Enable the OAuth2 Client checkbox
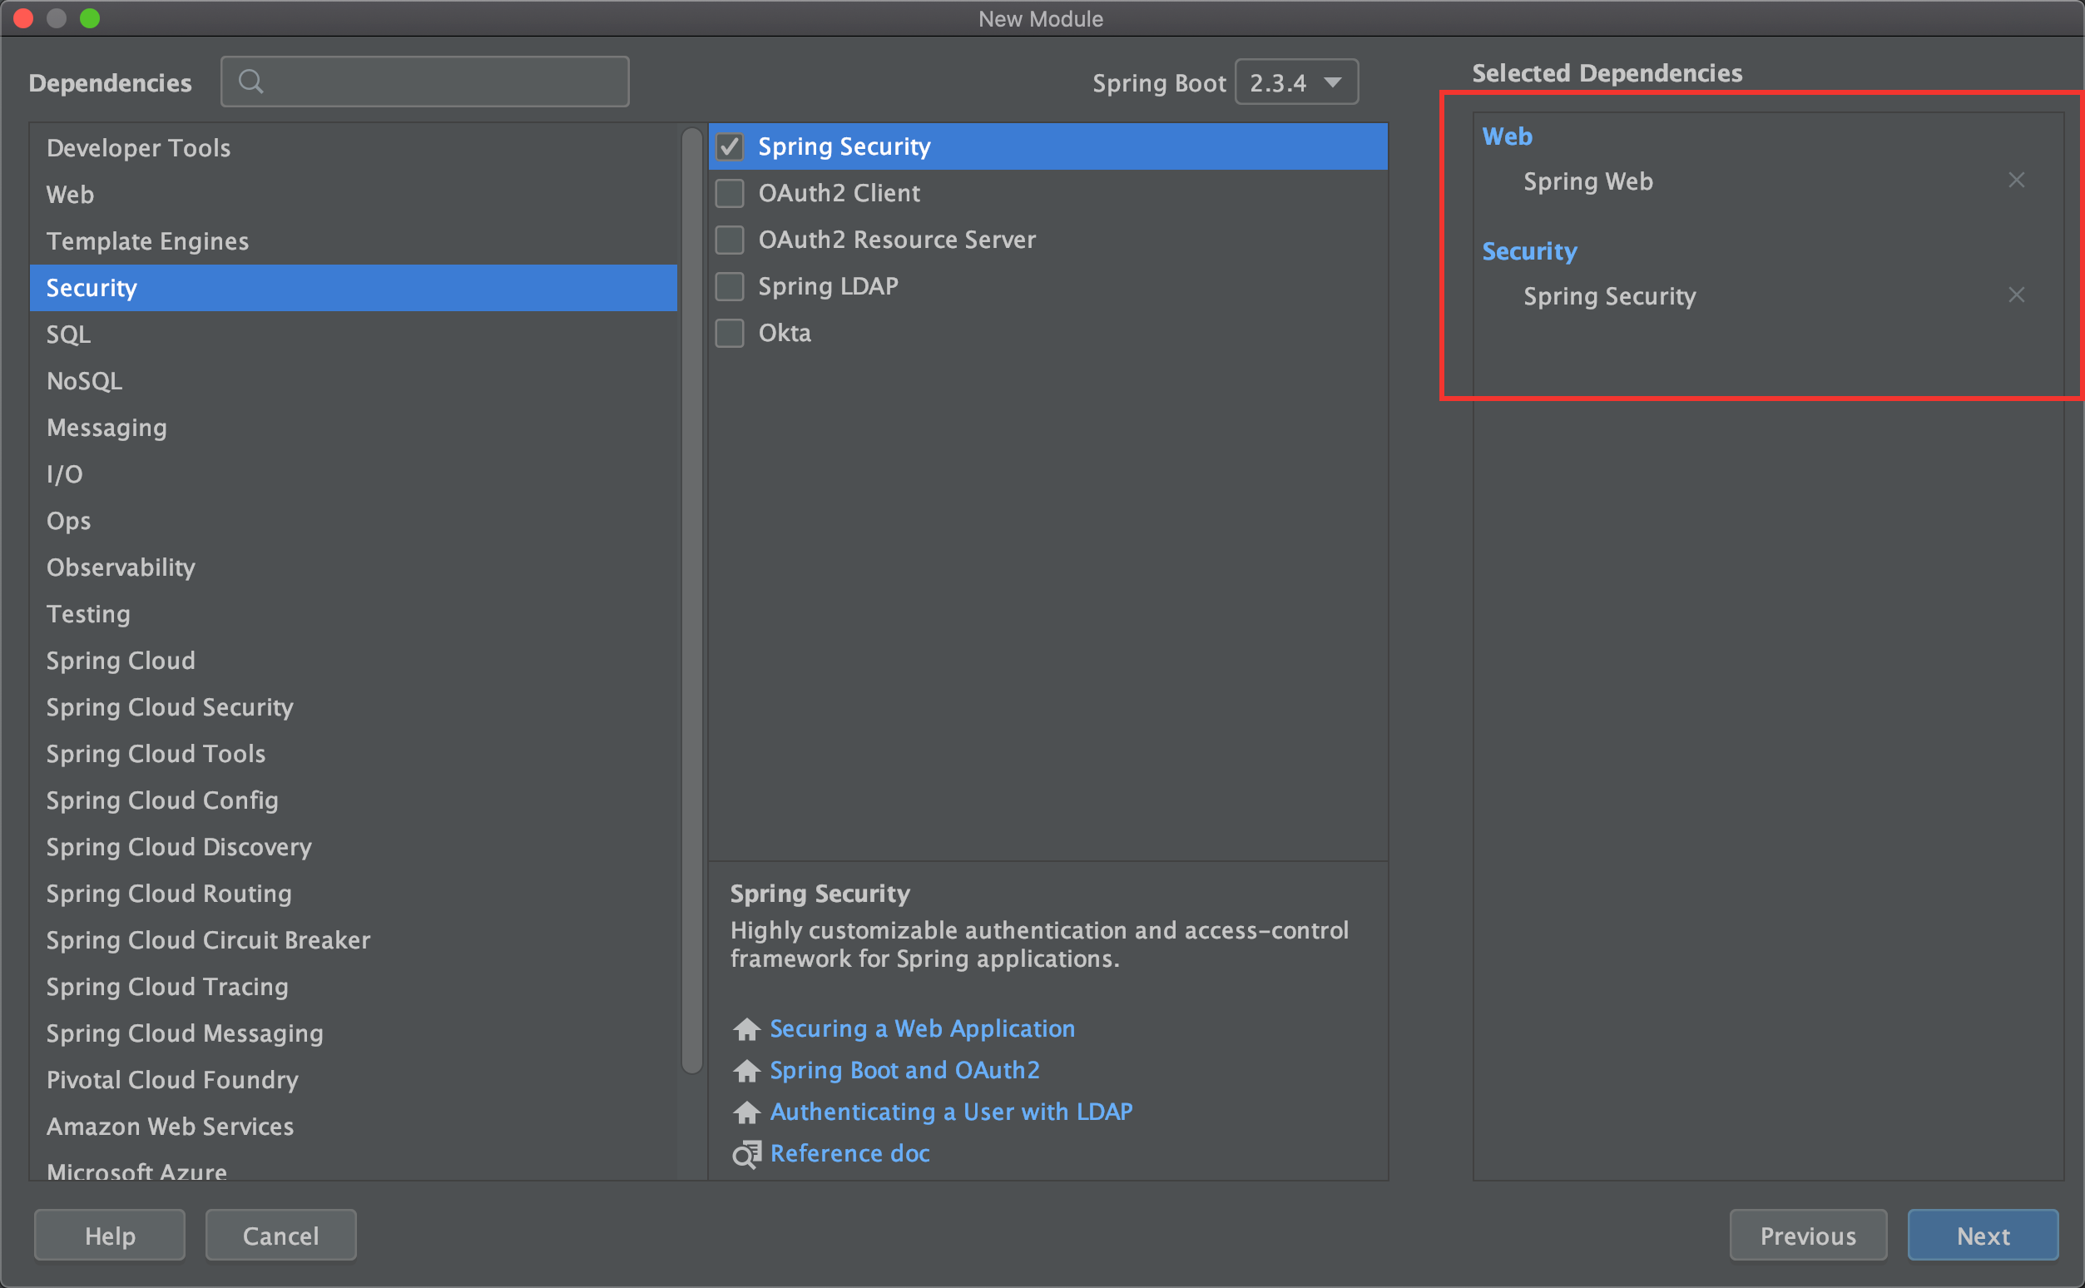 (730, 193)
